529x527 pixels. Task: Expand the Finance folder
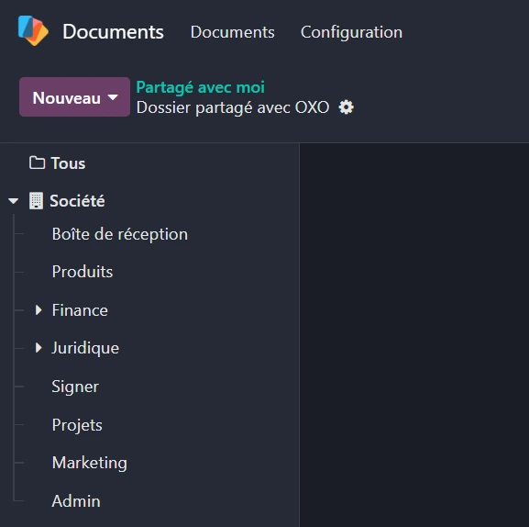coord(39,309)
